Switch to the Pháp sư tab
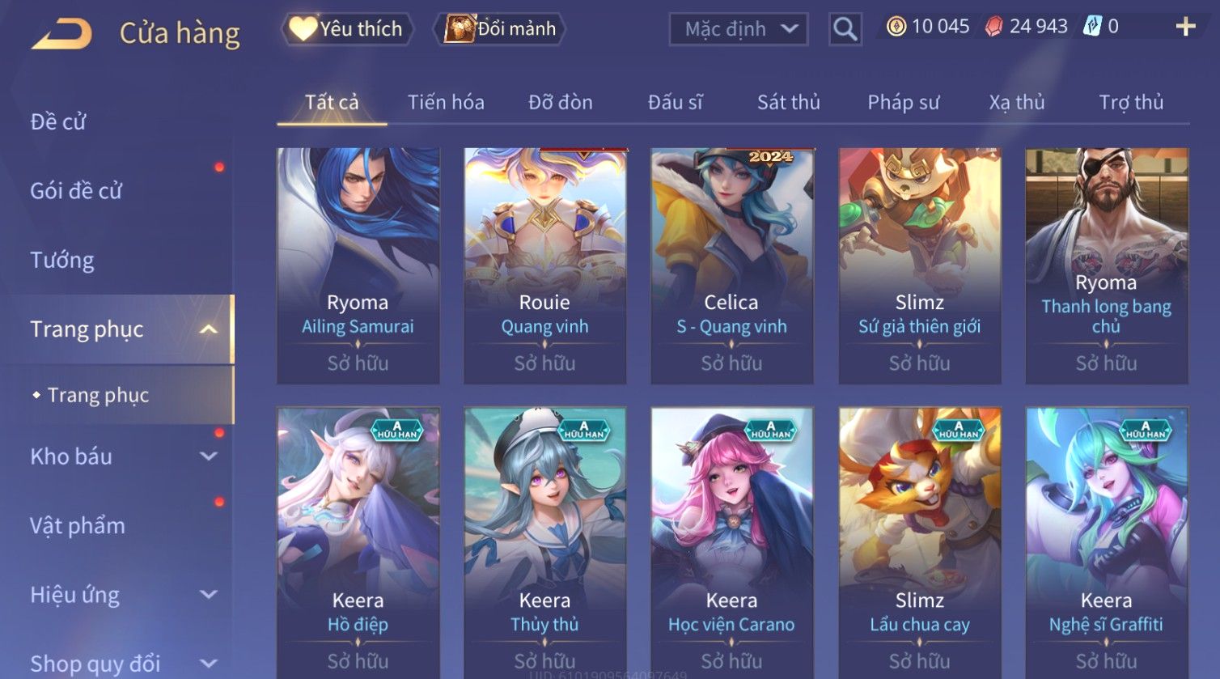Viewport: 1220px width, 679px height. click(904, 103)
